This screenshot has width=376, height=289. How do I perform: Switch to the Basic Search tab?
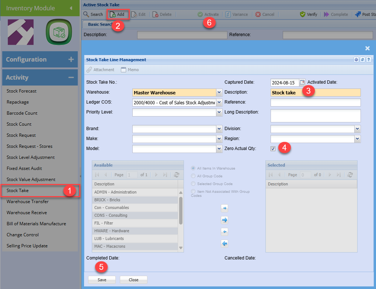pyautogui.click(x=100, y=24)
